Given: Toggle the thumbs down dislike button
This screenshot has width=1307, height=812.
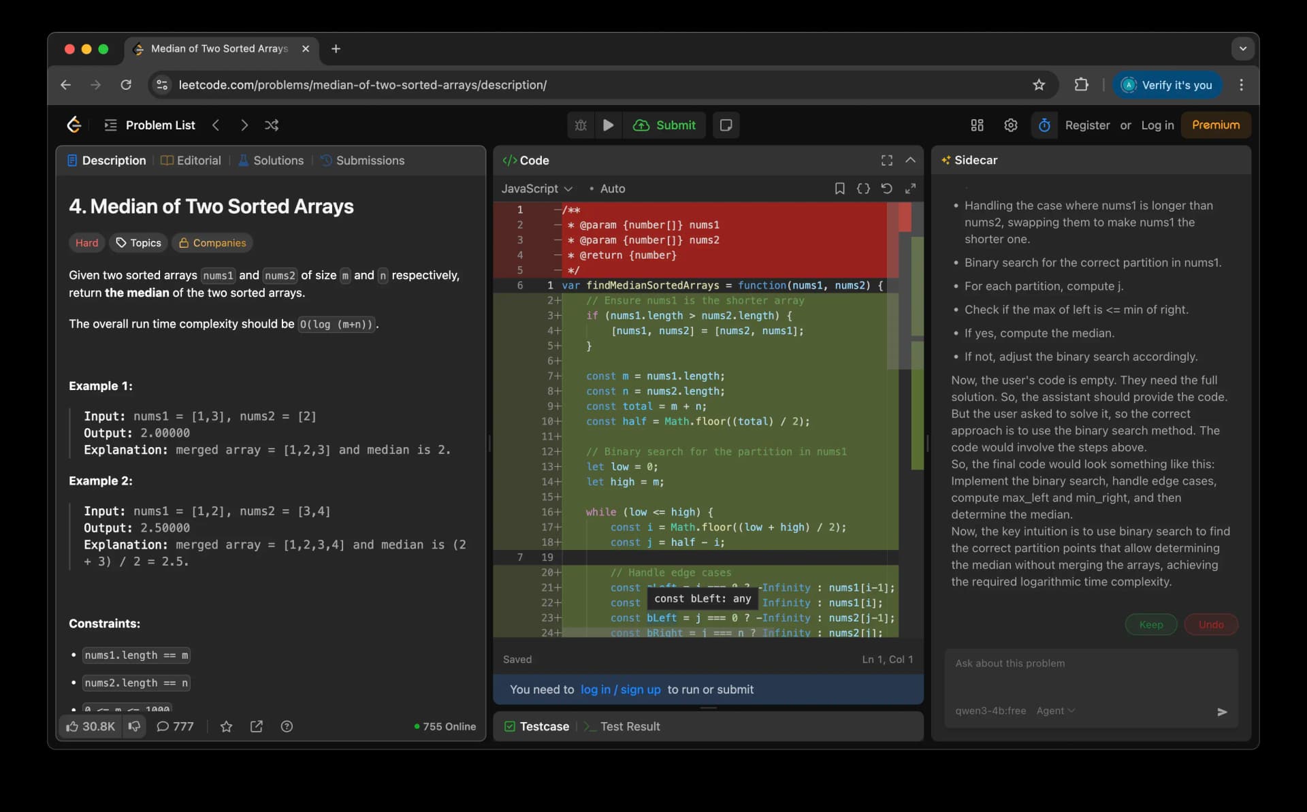Looking at the screenshot, I should [135, 726].
